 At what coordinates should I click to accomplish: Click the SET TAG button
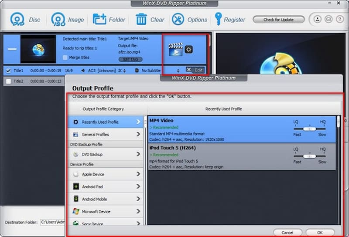[130, 59]
